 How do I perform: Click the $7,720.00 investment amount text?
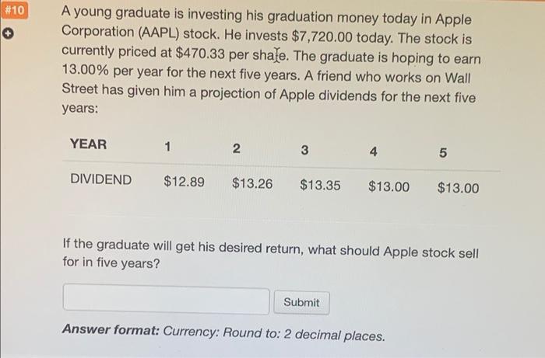coord(322,36)
